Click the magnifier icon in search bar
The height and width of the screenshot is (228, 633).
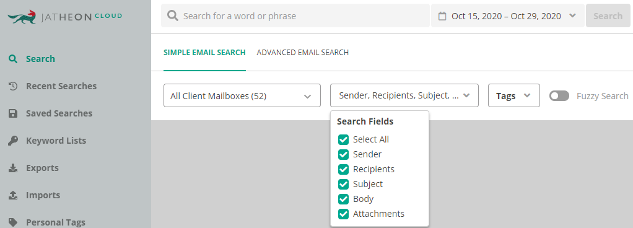click(173, 15)
